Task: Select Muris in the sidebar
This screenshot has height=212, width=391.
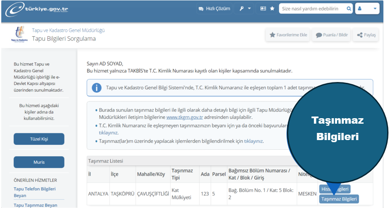Action: click(39, 162)
